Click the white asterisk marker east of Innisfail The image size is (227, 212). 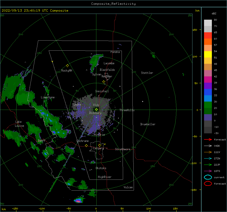tap(120, 86)
